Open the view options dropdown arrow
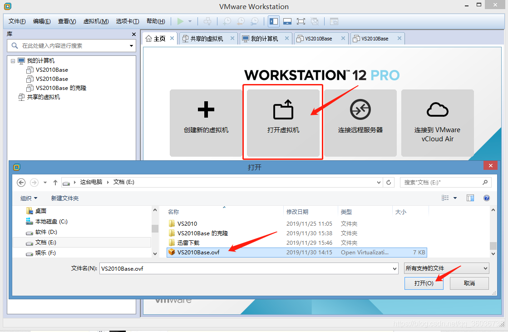 tap(455, 198)
